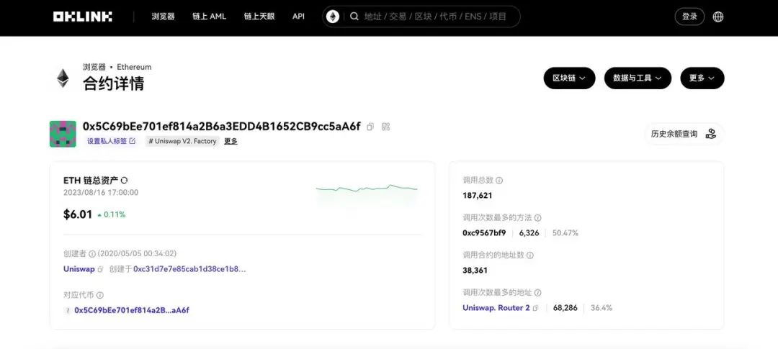Open the Ethereum chain selector in search bar

pos(333,17)
